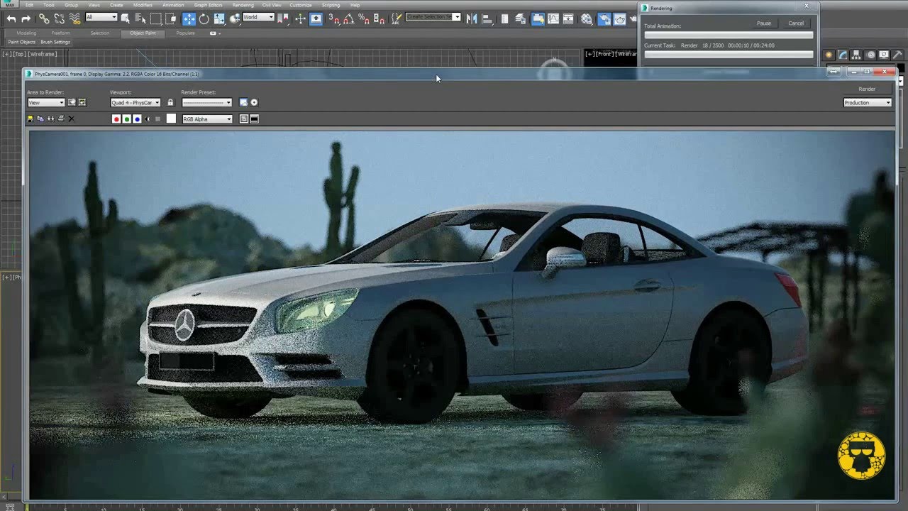Open the Render Preset dropdown
Image resolution: width=908 pixels, height=511 pixels.
tap(206, 103)
